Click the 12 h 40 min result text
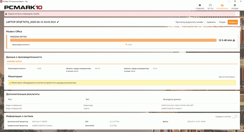Image resolution: width=244 pixels, height=132 pixels. click(x=225, y=40)
